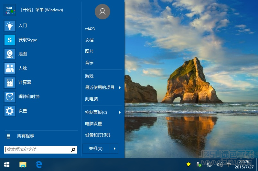Click the yellow tag tray icon
258x171 pixels.
pyautogui.click(x=188, y=164)
